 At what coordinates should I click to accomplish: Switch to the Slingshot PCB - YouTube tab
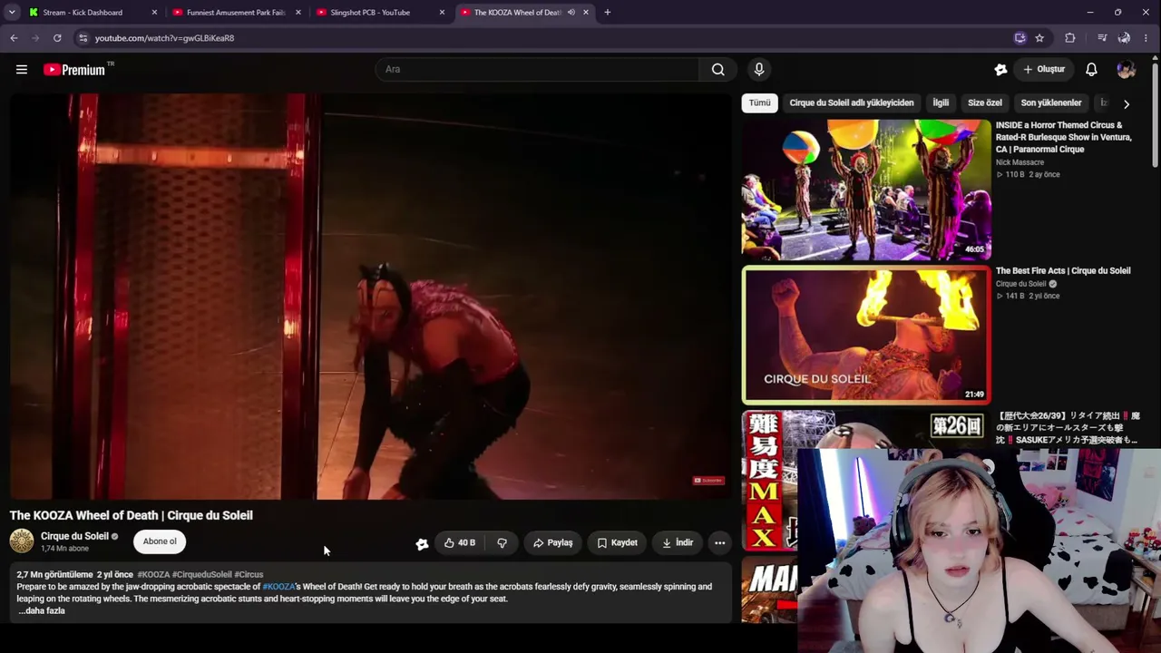[370, 13]
